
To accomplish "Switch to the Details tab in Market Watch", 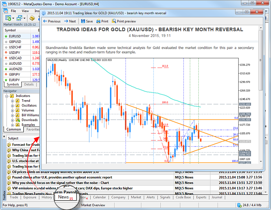I will coord(29,84).
